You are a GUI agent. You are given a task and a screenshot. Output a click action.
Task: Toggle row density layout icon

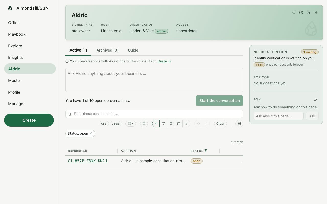pos(239,124)
